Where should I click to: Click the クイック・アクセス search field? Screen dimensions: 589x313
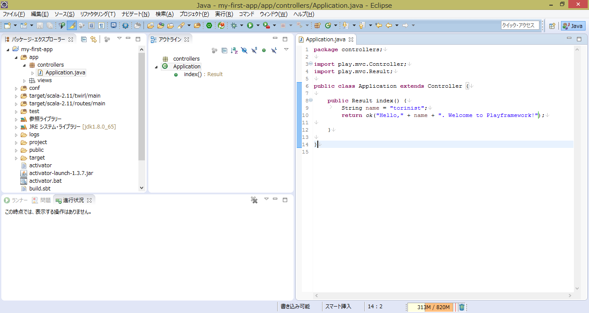pos(520,25)
